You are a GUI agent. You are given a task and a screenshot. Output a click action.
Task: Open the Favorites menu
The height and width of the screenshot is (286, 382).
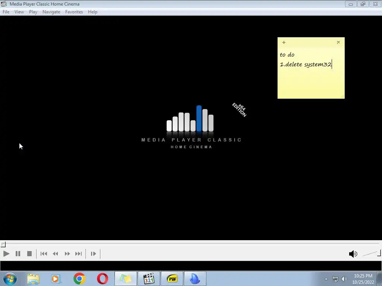pos(74,12)
